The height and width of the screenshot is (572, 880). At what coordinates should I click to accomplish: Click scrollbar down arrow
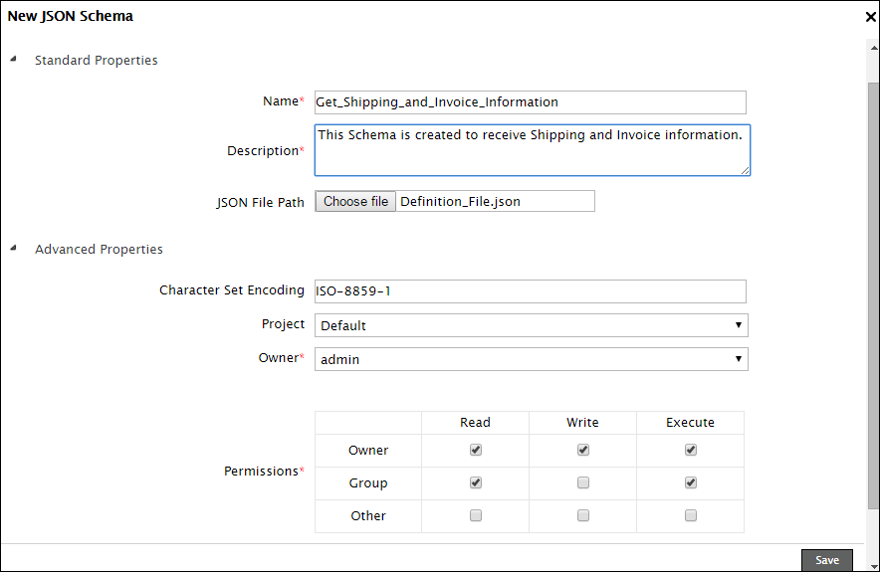[874, 566]
